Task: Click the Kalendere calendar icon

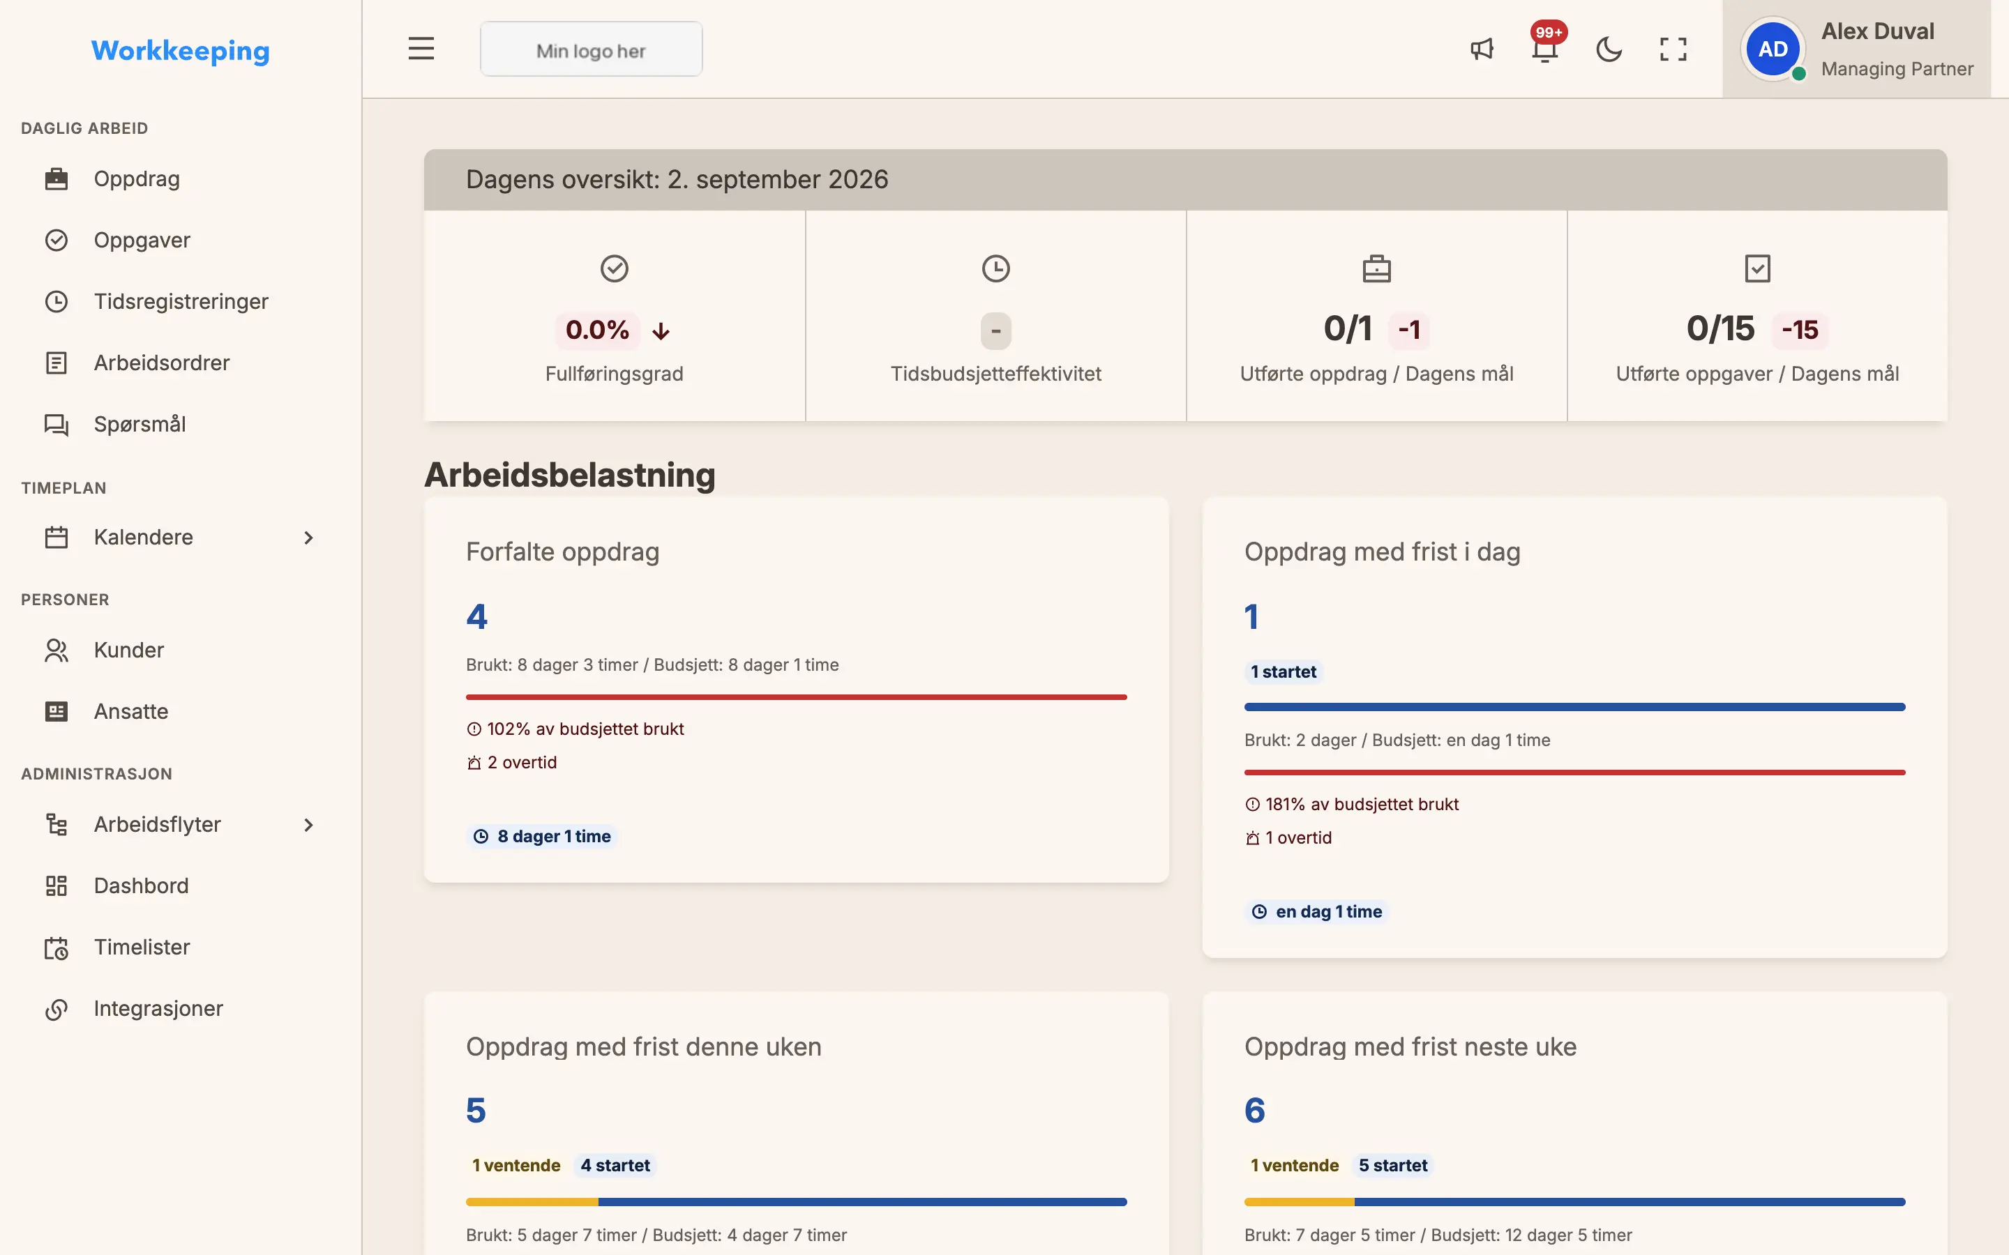Action: coord(56,537)
